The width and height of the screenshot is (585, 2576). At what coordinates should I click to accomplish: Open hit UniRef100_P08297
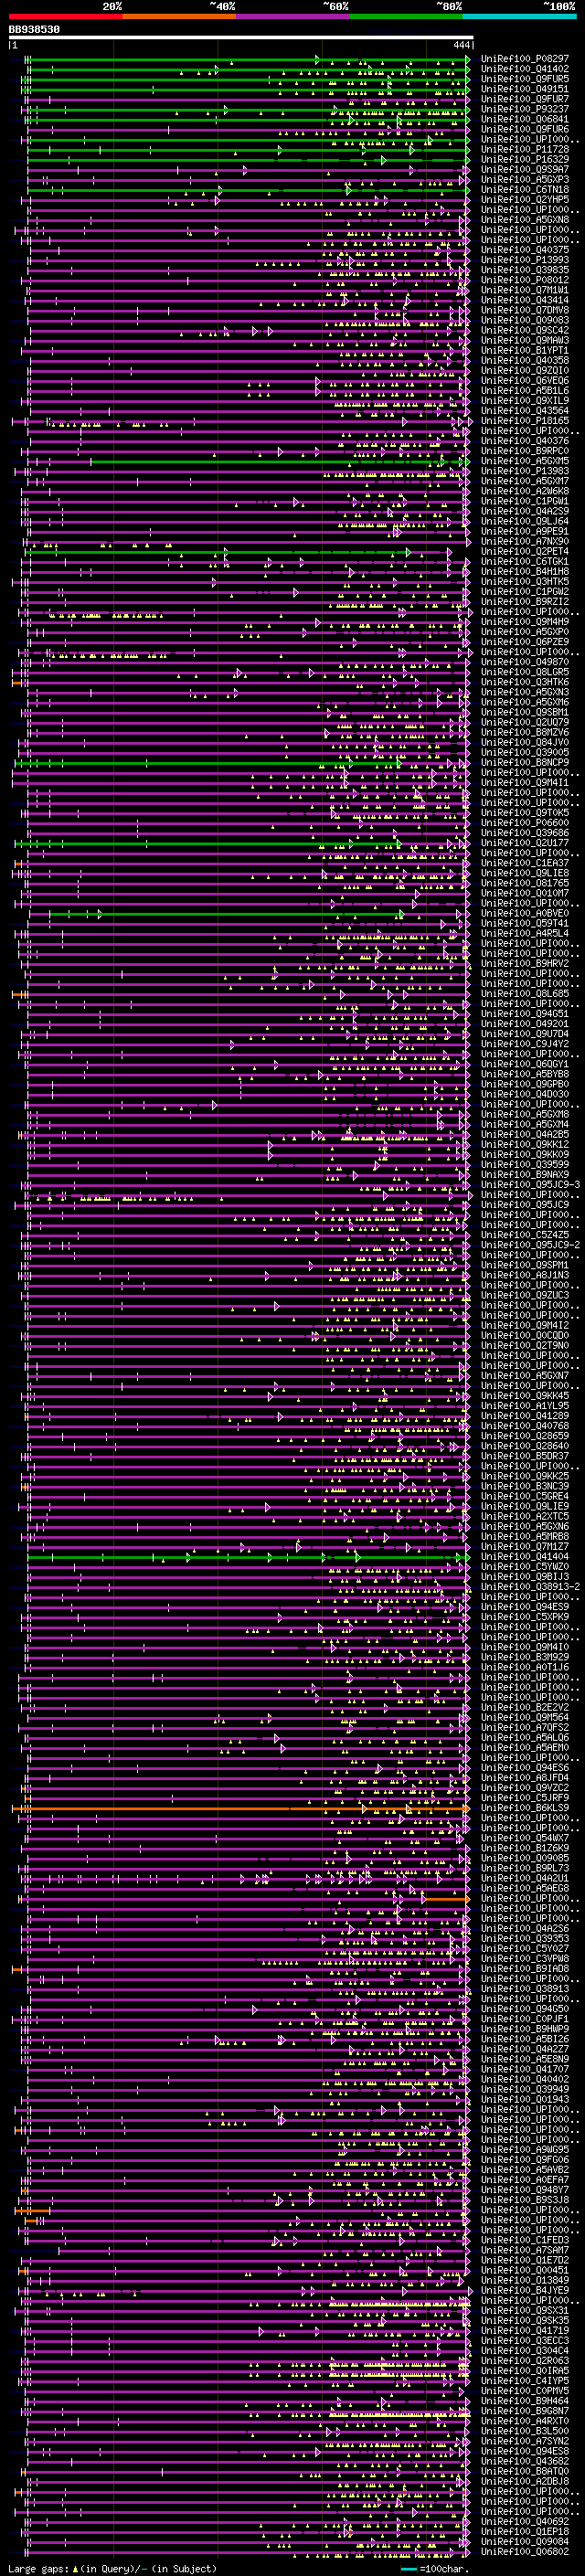click(x=524, y=59)
